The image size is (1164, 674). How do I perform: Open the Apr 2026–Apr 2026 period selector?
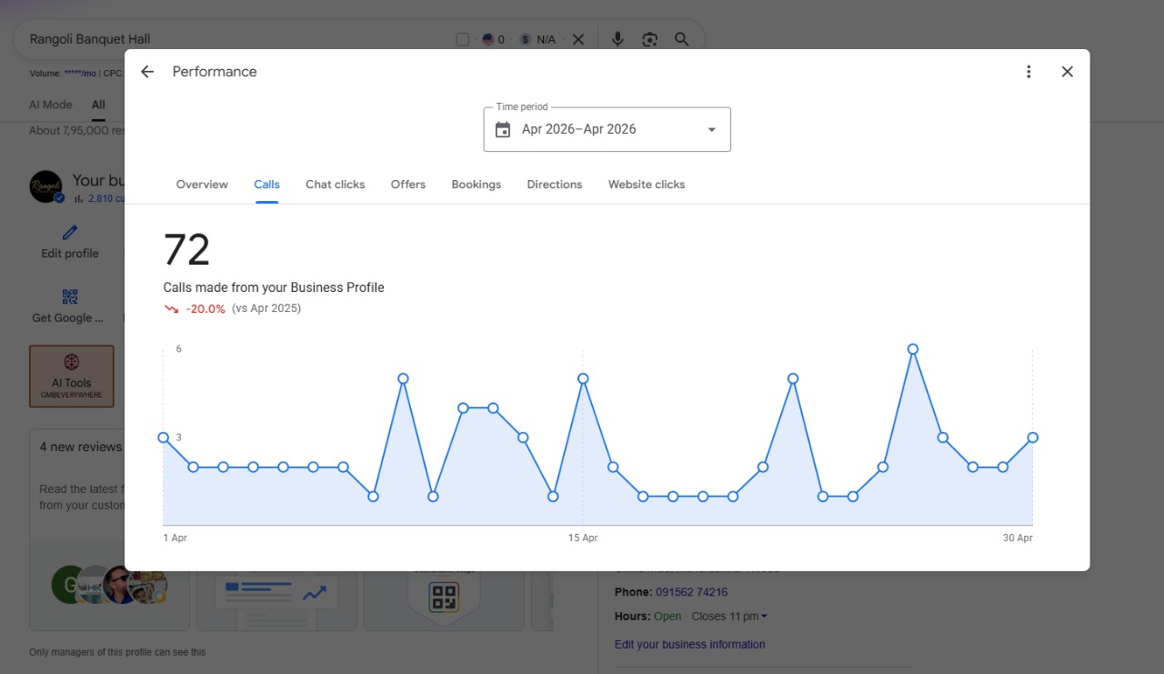[x=607, y=129]
